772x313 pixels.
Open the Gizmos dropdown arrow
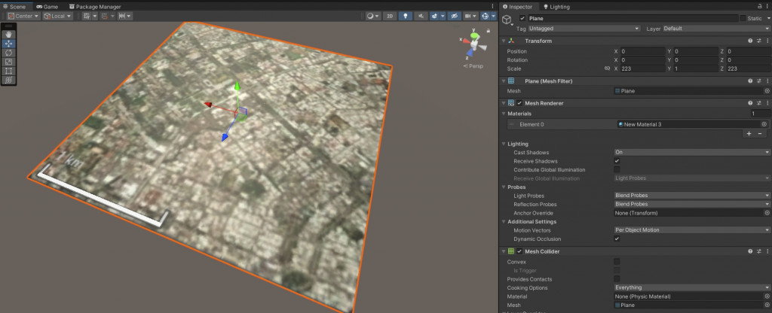(493, 17)
